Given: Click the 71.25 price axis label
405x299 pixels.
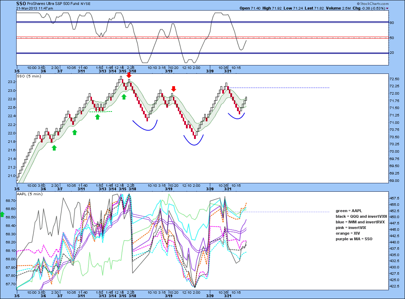Looking at the screenshot, I should coord(394,115).
